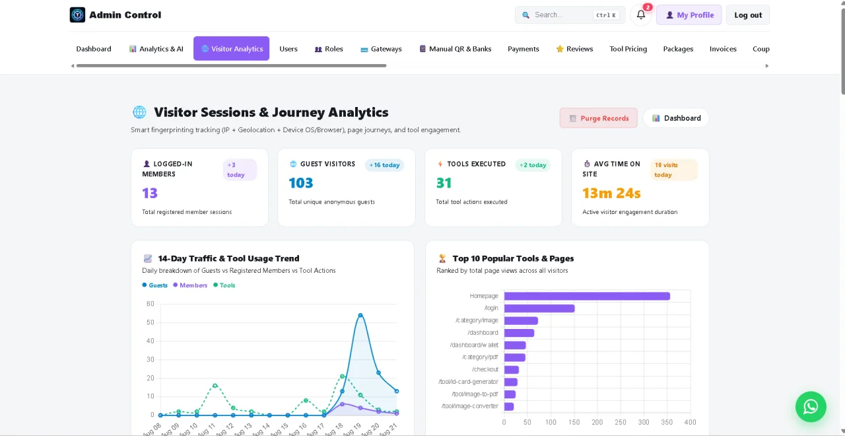Viewport: 845px width, 436px height.
Task: Go to the Users tab
Action: [x=288, y=49]
